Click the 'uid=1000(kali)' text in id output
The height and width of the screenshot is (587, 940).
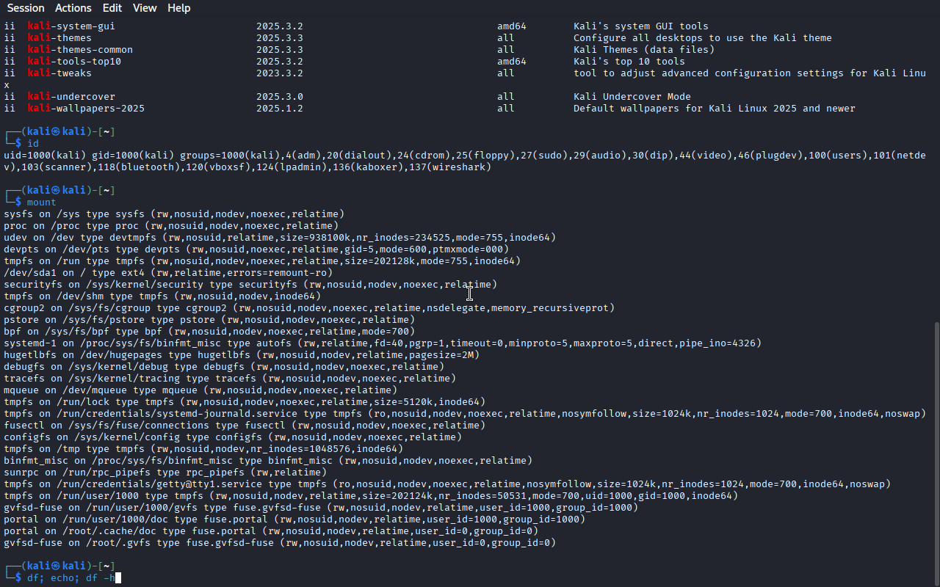tap(45, 156)
